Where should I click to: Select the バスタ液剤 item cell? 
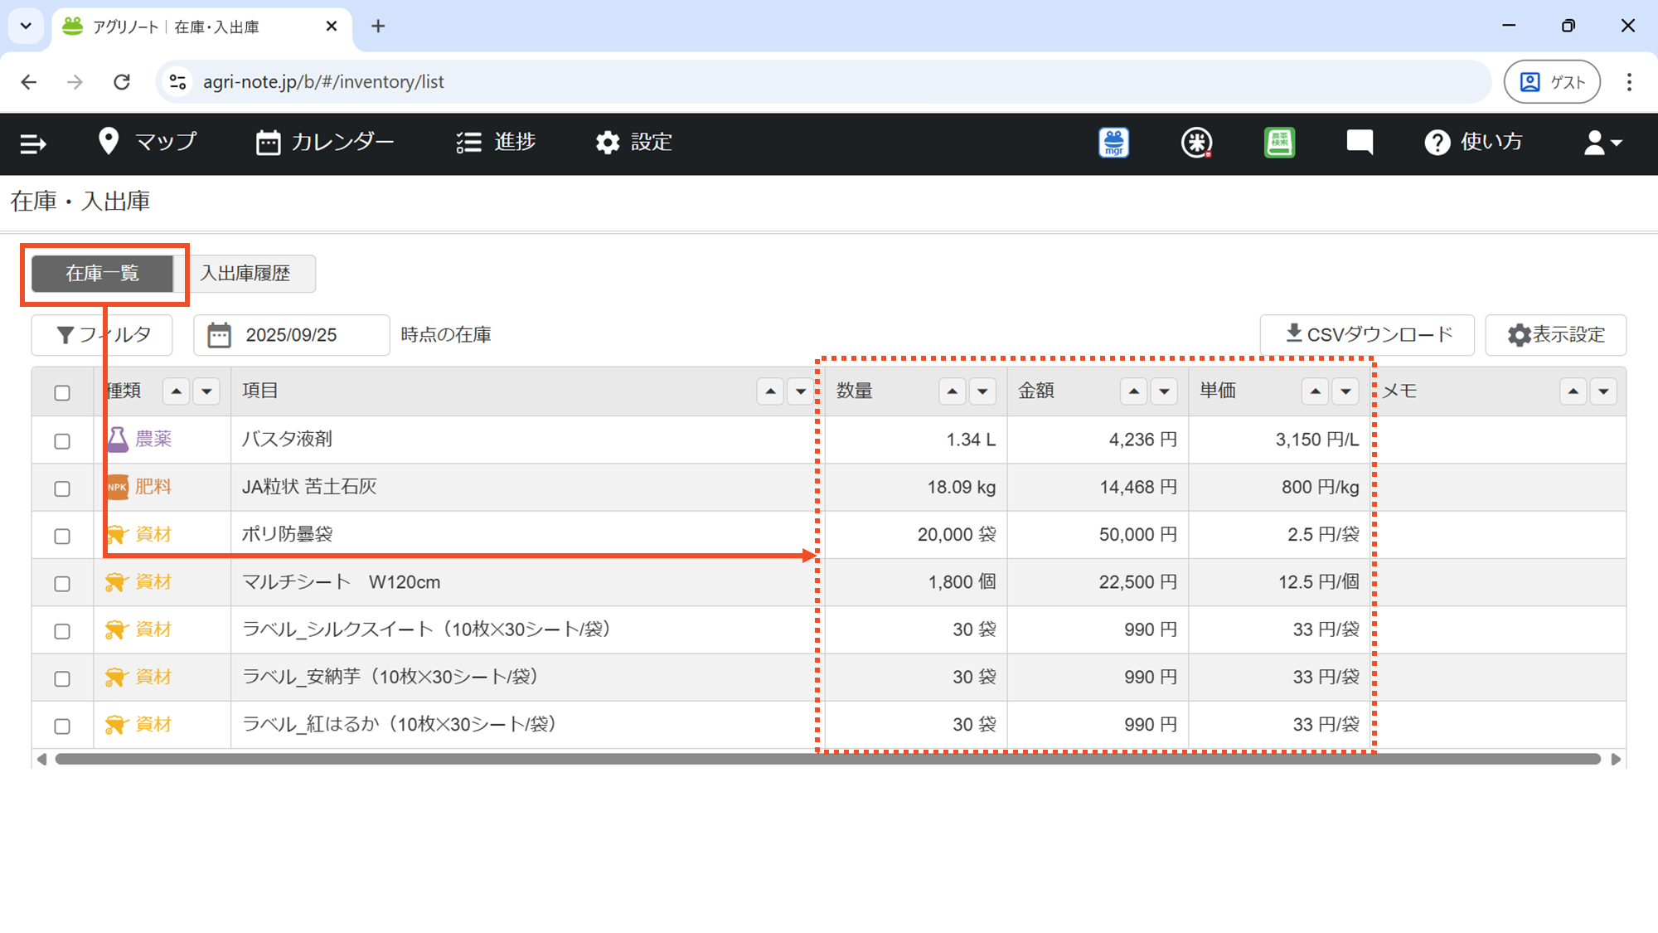click(527, 440)
